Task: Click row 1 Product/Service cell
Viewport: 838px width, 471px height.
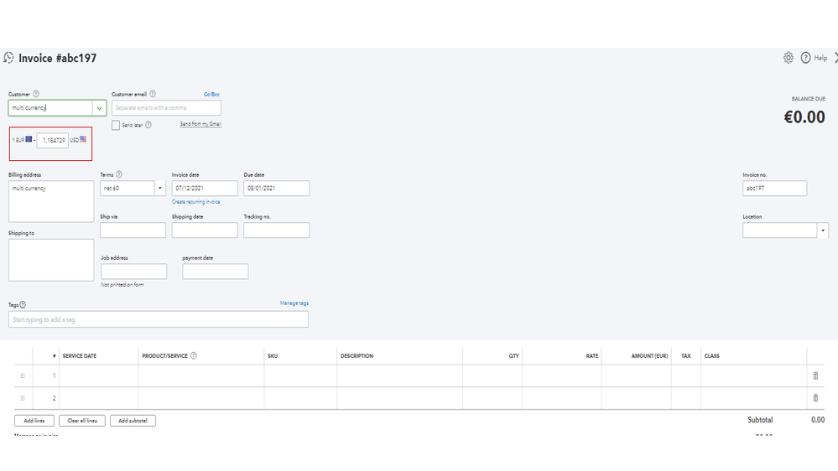Action: click(x=201, y=376)
